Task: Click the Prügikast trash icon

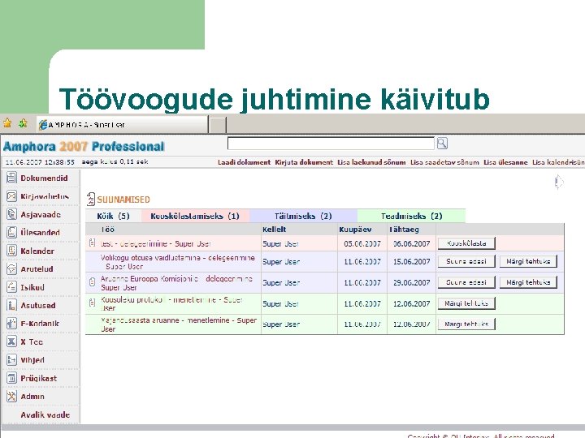Action: [11, 378]
